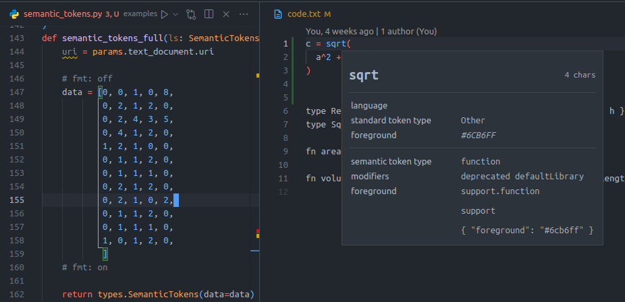
Task: Click the 'Other' standard token type value
Action: pyautogui.click(x=472, y=120)
